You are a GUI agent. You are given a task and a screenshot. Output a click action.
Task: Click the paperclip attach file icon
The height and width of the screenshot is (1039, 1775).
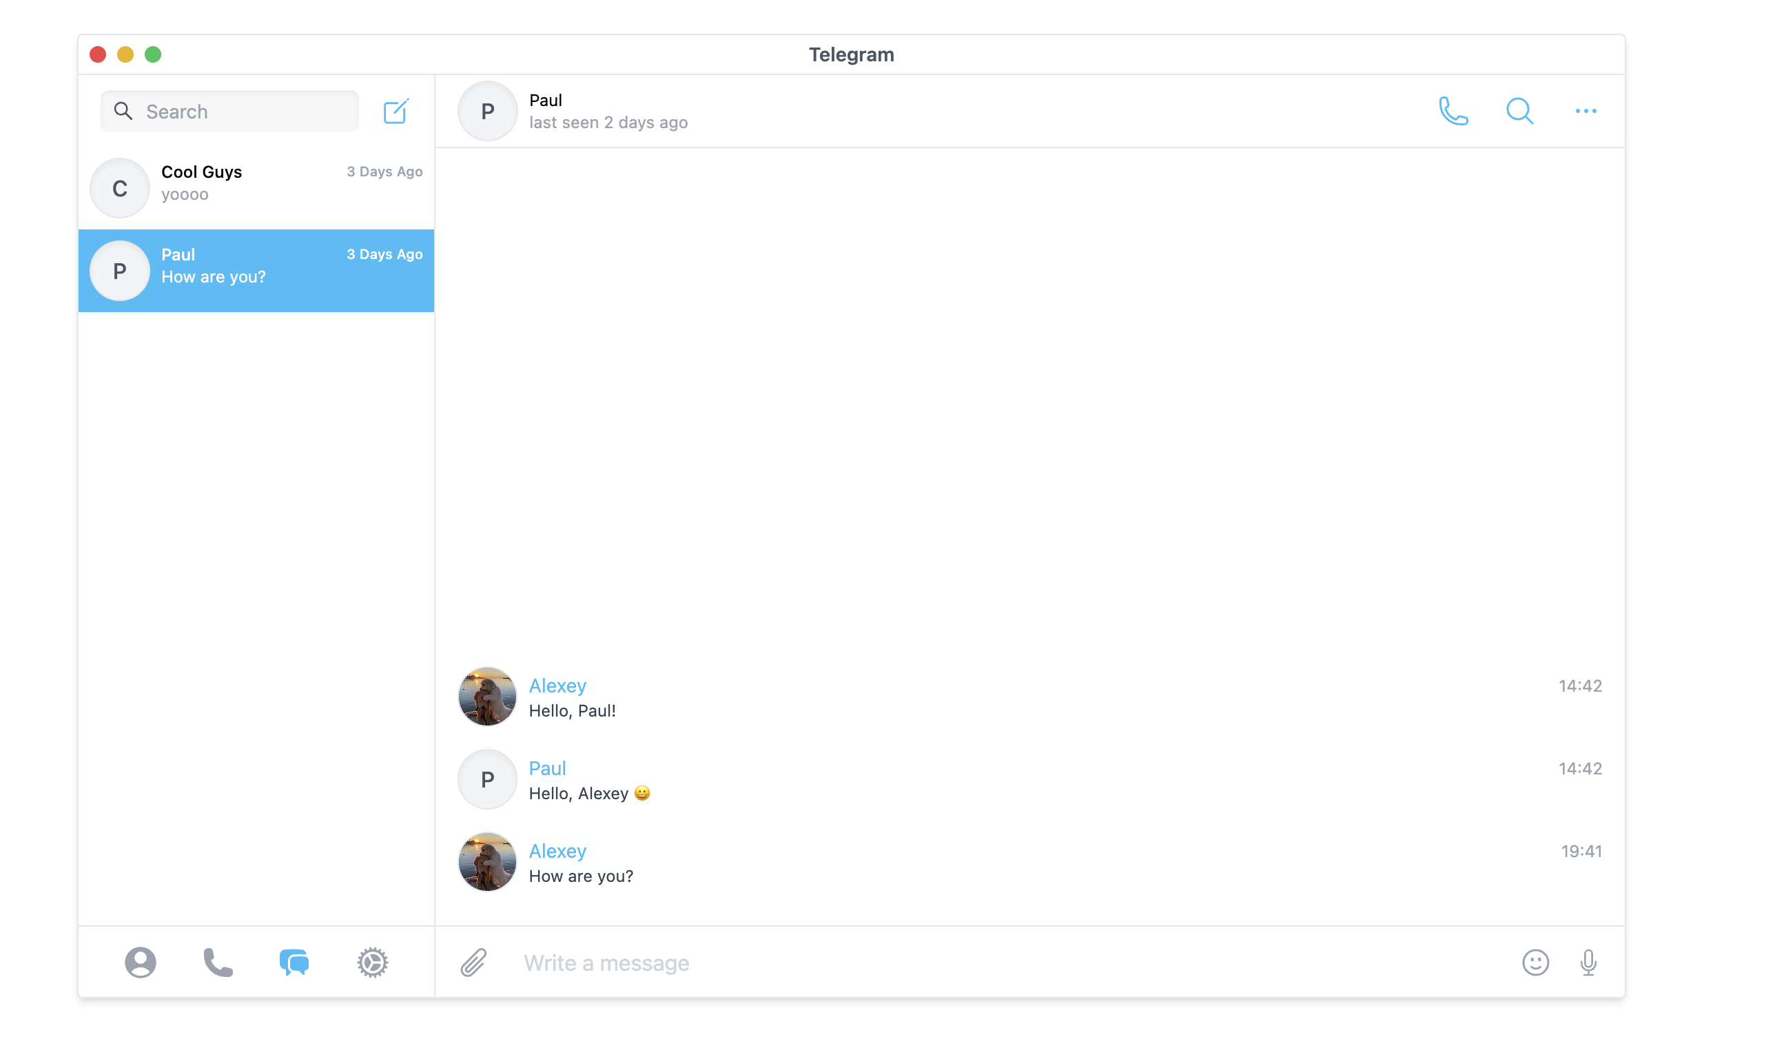coord(473,963)
